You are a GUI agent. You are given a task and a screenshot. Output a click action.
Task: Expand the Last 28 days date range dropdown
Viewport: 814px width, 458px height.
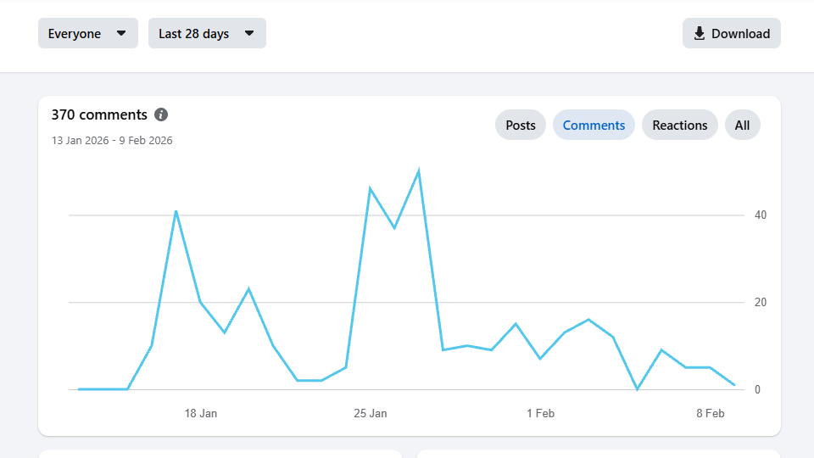pyautogui.click(x=207, y=34)
